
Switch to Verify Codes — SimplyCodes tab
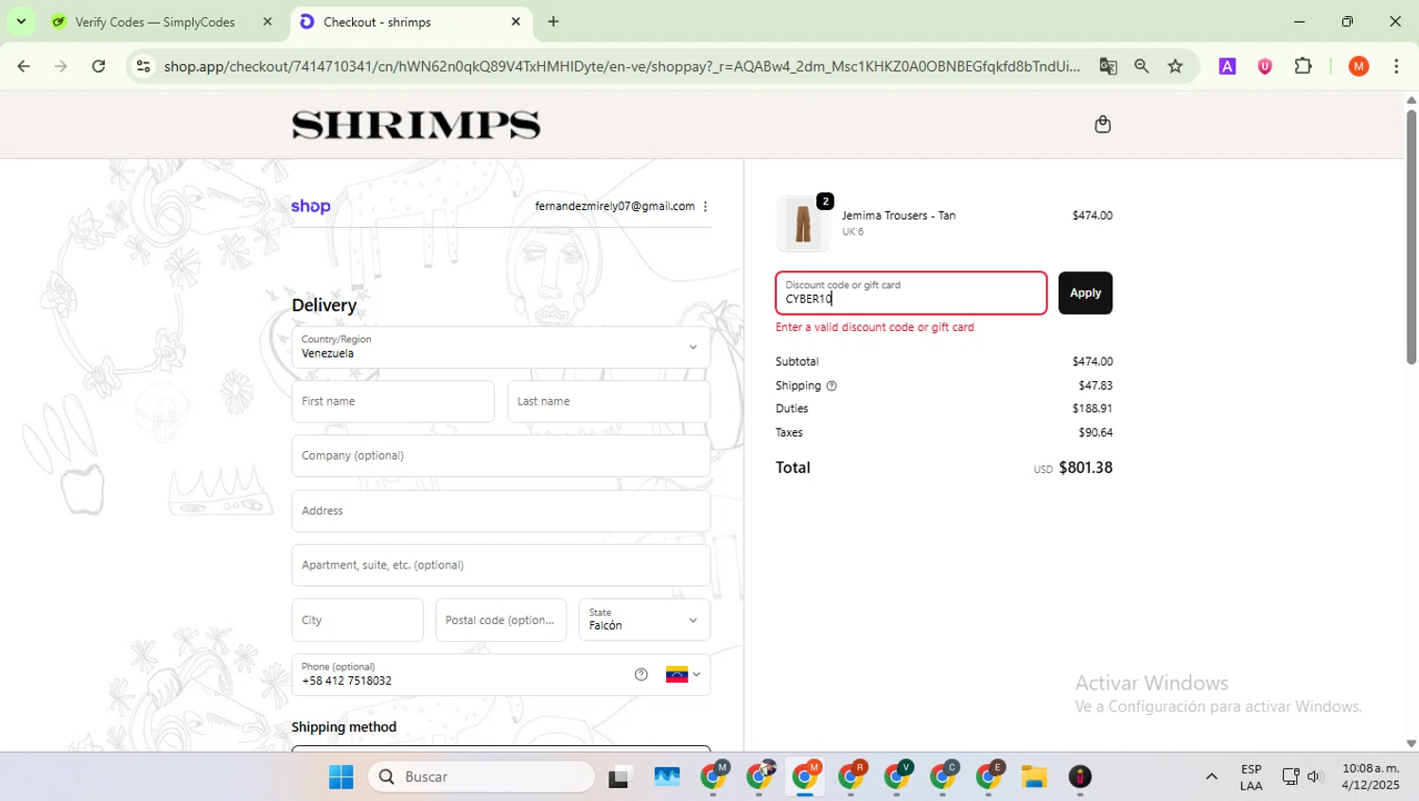155,22
